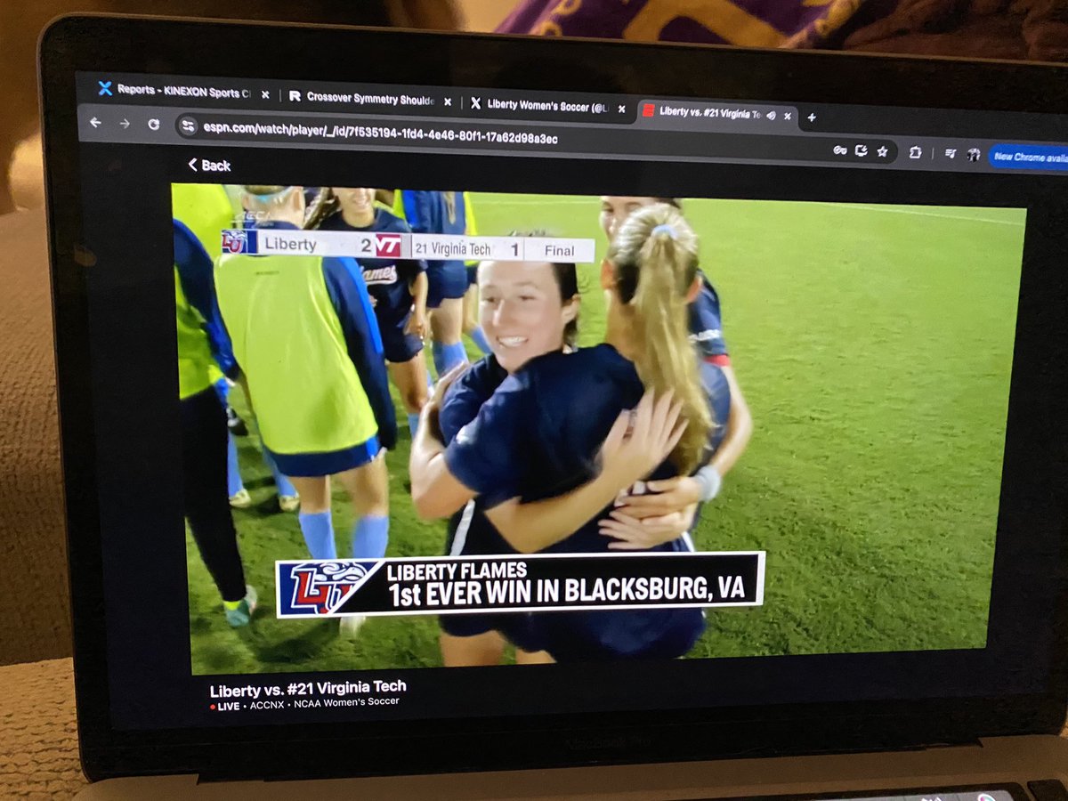
Task: Close the Liberty Women's Soccer tab
Action: pyautogui.click(x=621, y=109)
